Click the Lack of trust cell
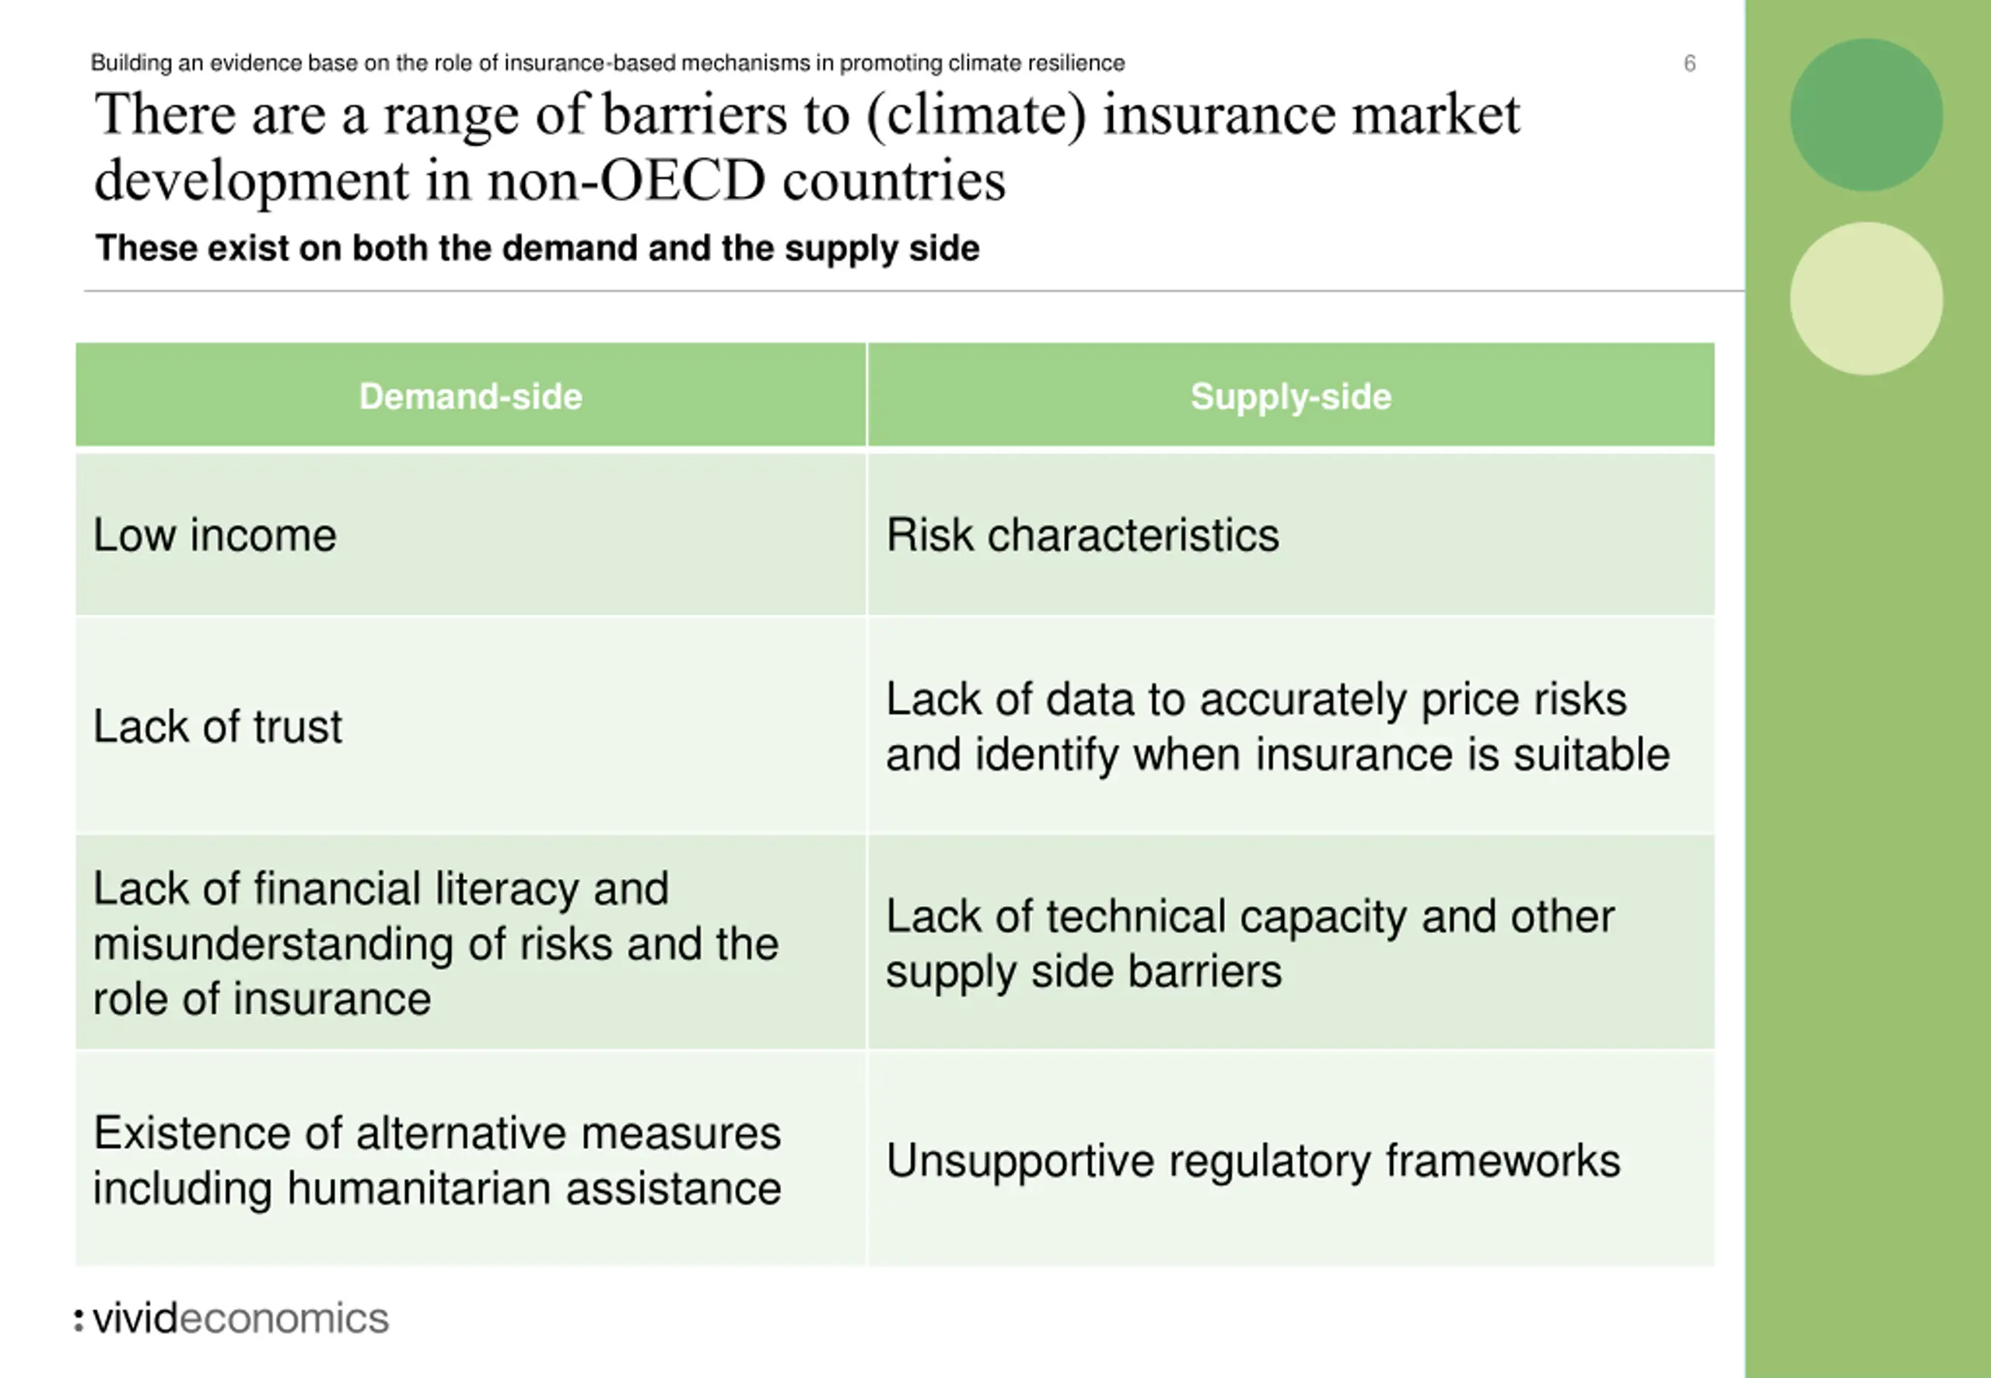This screenshot has height=1378, width=1991. 471,726
